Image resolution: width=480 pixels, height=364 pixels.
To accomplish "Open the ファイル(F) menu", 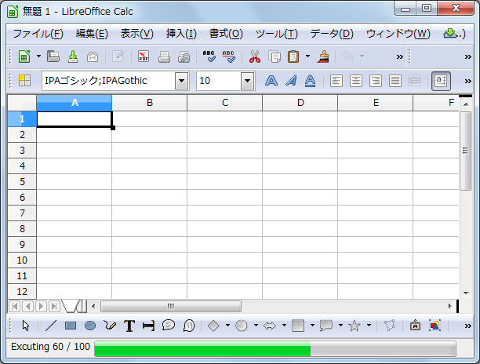I will pyautogui.click(x=38, y=34).
